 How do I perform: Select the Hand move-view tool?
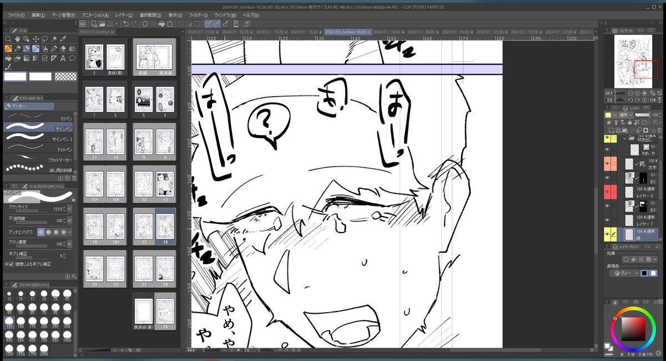[x=17, y=39]
